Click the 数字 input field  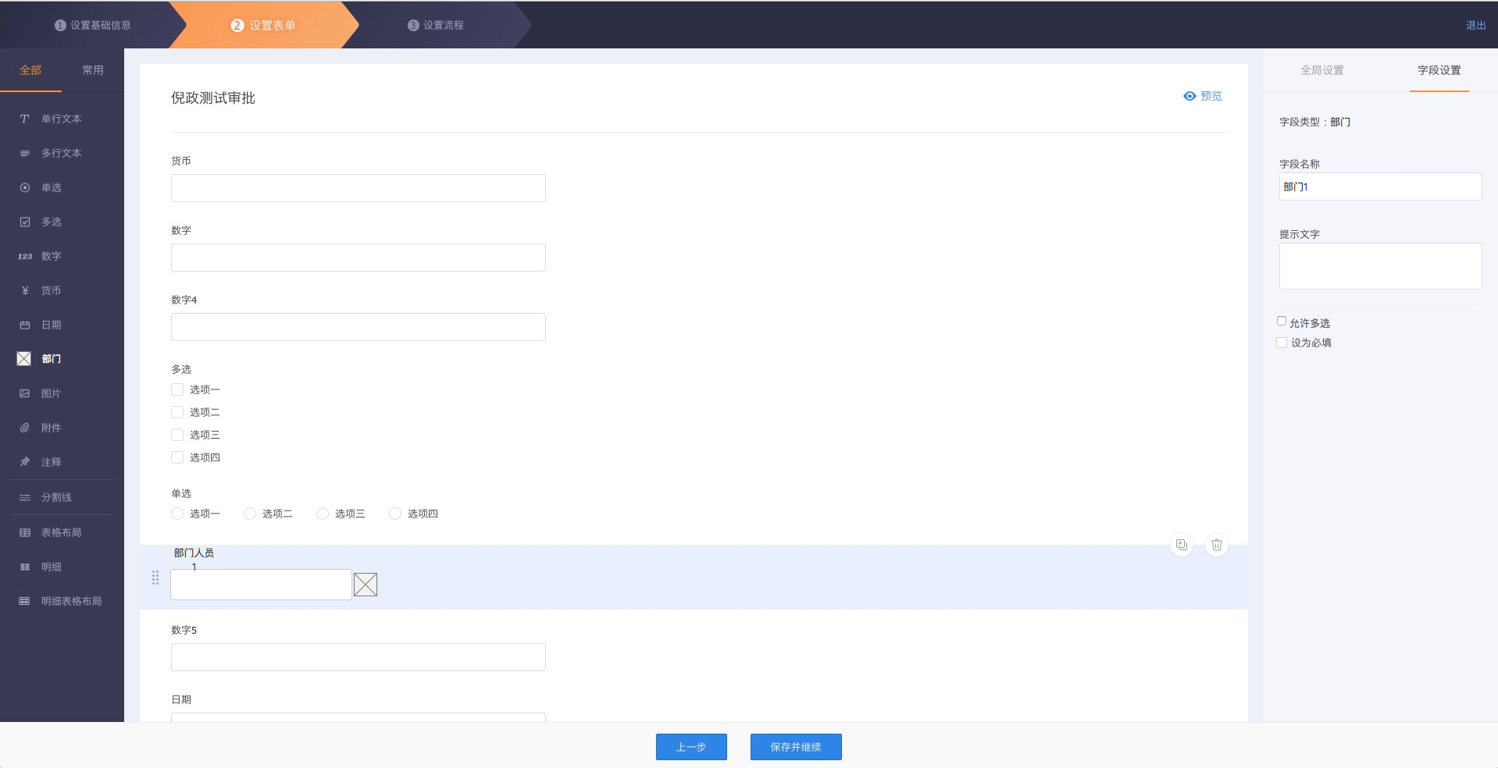click(x=358, y=258)
